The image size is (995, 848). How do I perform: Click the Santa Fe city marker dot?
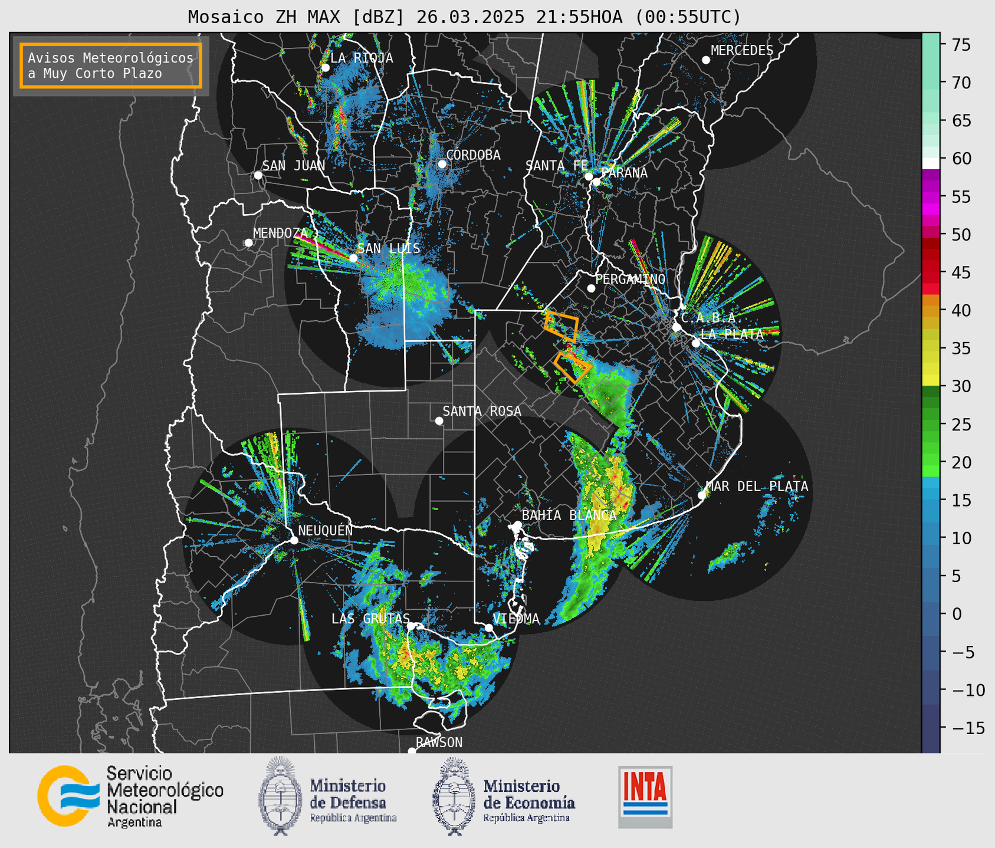click(x=588, y=176)
